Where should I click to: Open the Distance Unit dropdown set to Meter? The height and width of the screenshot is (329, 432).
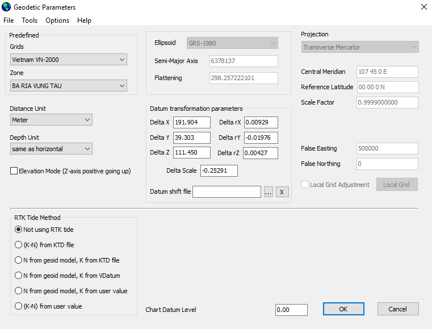point(51,120)
